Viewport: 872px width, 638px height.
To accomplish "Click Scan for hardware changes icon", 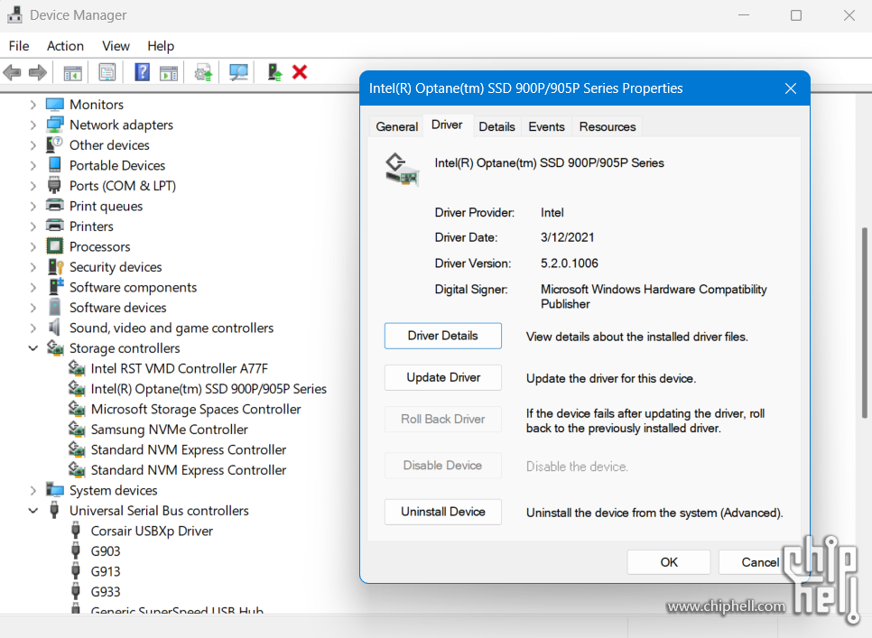I will click(x=238, y=72).
